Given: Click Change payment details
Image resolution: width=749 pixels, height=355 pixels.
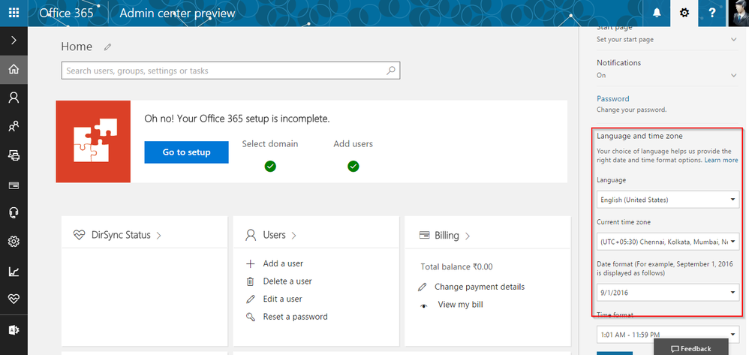Looking at the screenshot, I should 480,287.
